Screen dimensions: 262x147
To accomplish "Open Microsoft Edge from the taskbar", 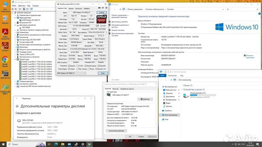I will point(56,144).
